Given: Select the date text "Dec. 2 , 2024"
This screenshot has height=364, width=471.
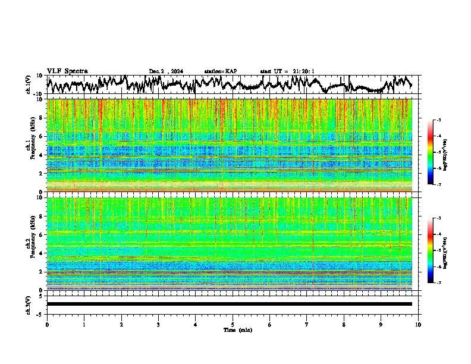Looking at the screenshot, I should coord(166,71).
